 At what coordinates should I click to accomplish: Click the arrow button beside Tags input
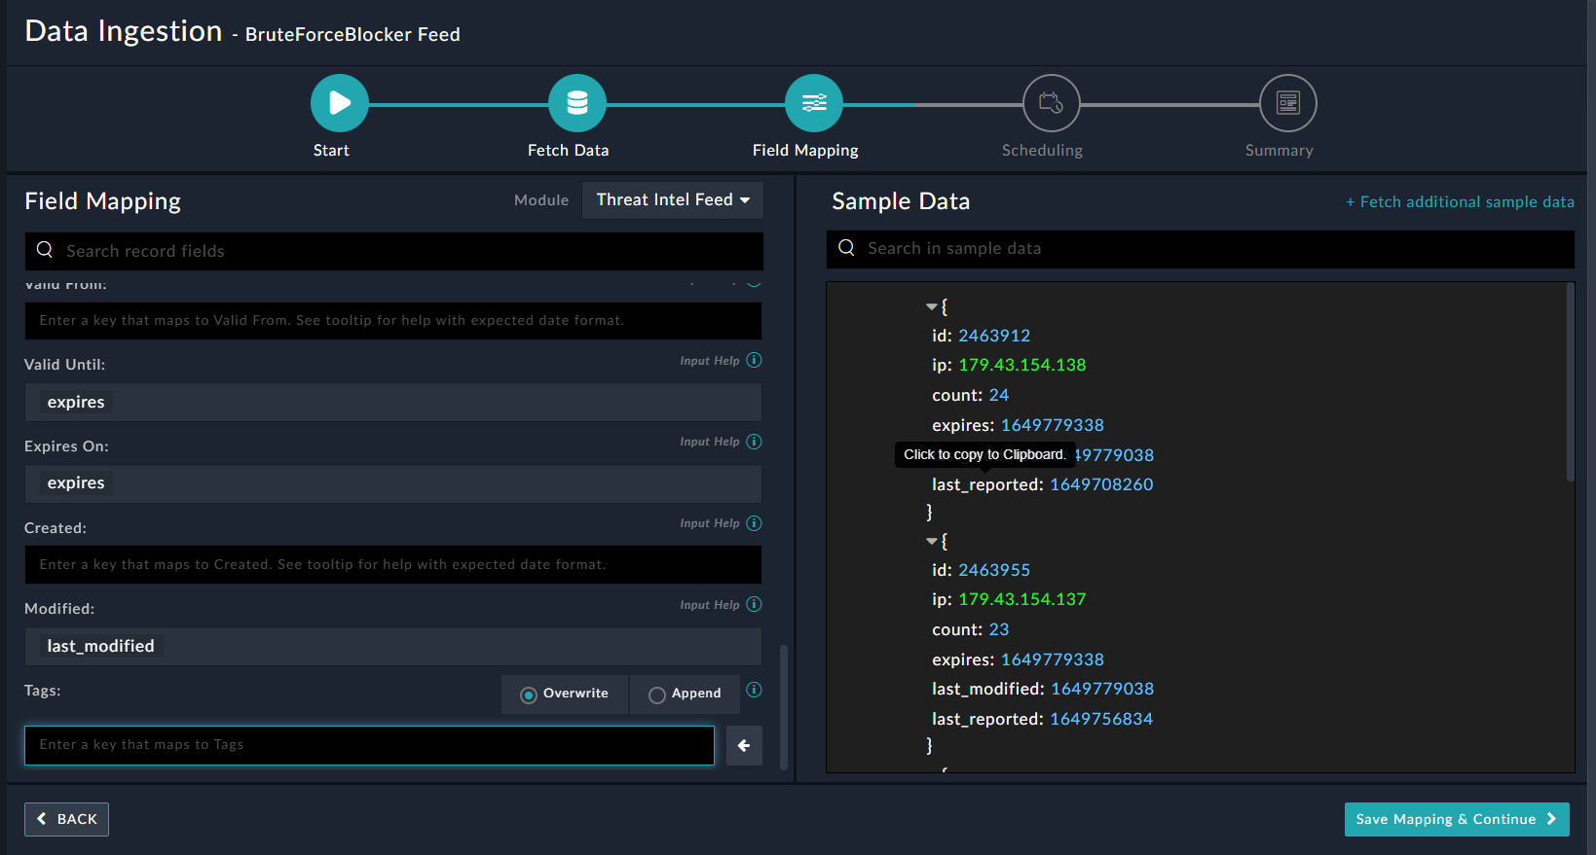pyautogui.click(x=744, y=746)
